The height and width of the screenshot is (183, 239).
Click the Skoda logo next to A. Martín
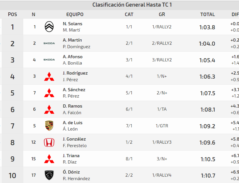[49, 43]
